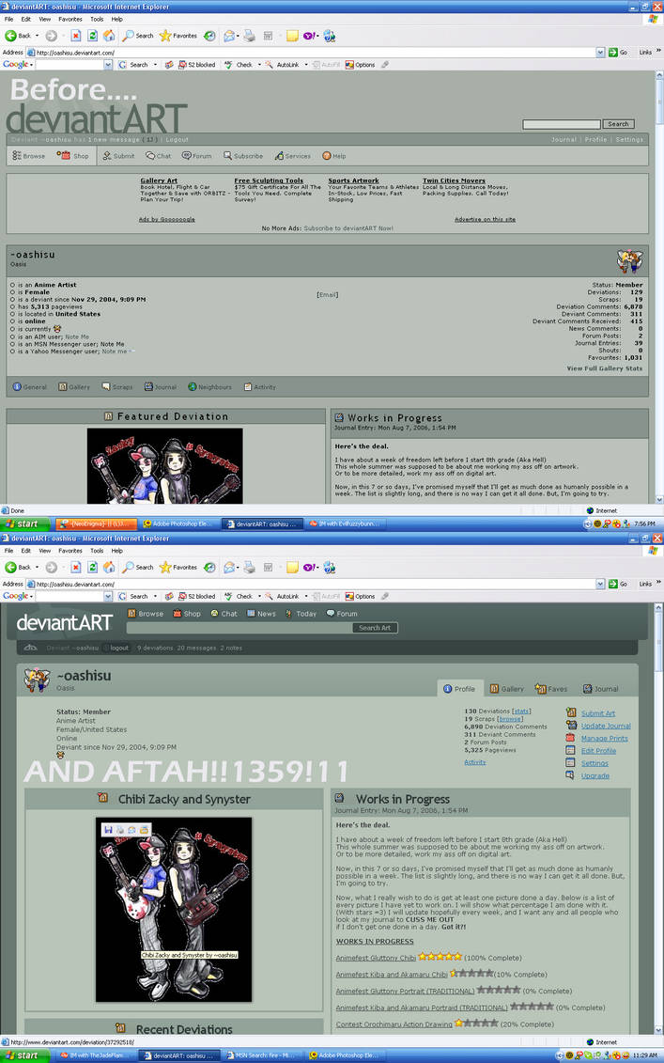Screen dimensions: 664x1063
Task: Open View menu in bottom window
Action: [x=45, y=551]
